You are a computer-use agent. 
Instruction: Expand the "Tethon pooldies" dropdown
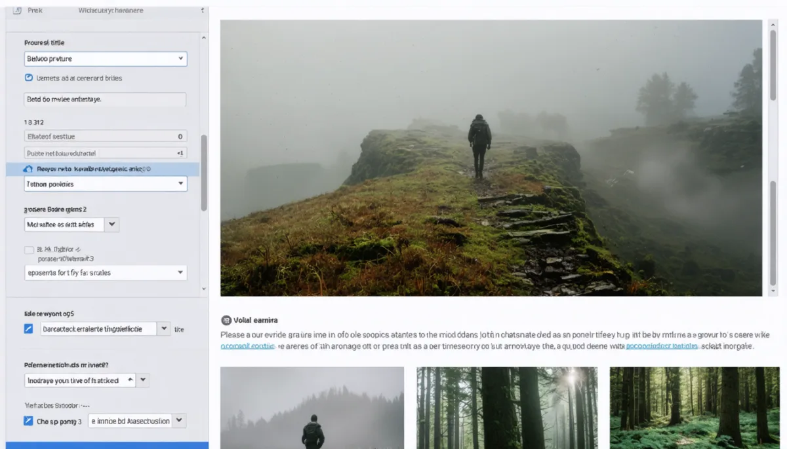point(106,185)
